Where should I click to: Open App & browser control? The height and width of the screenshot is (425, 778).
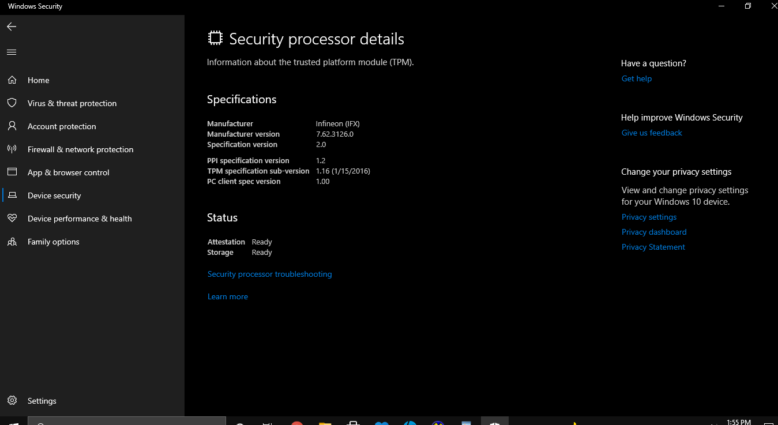(x=92, y=172)
